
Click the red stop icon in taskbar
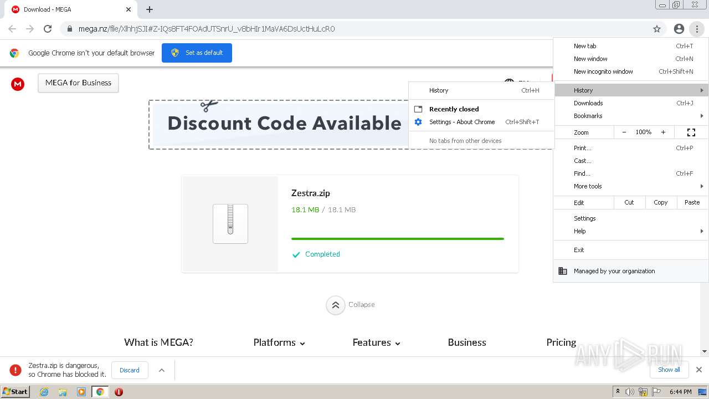pyautogui.click(x=119, y=392)
